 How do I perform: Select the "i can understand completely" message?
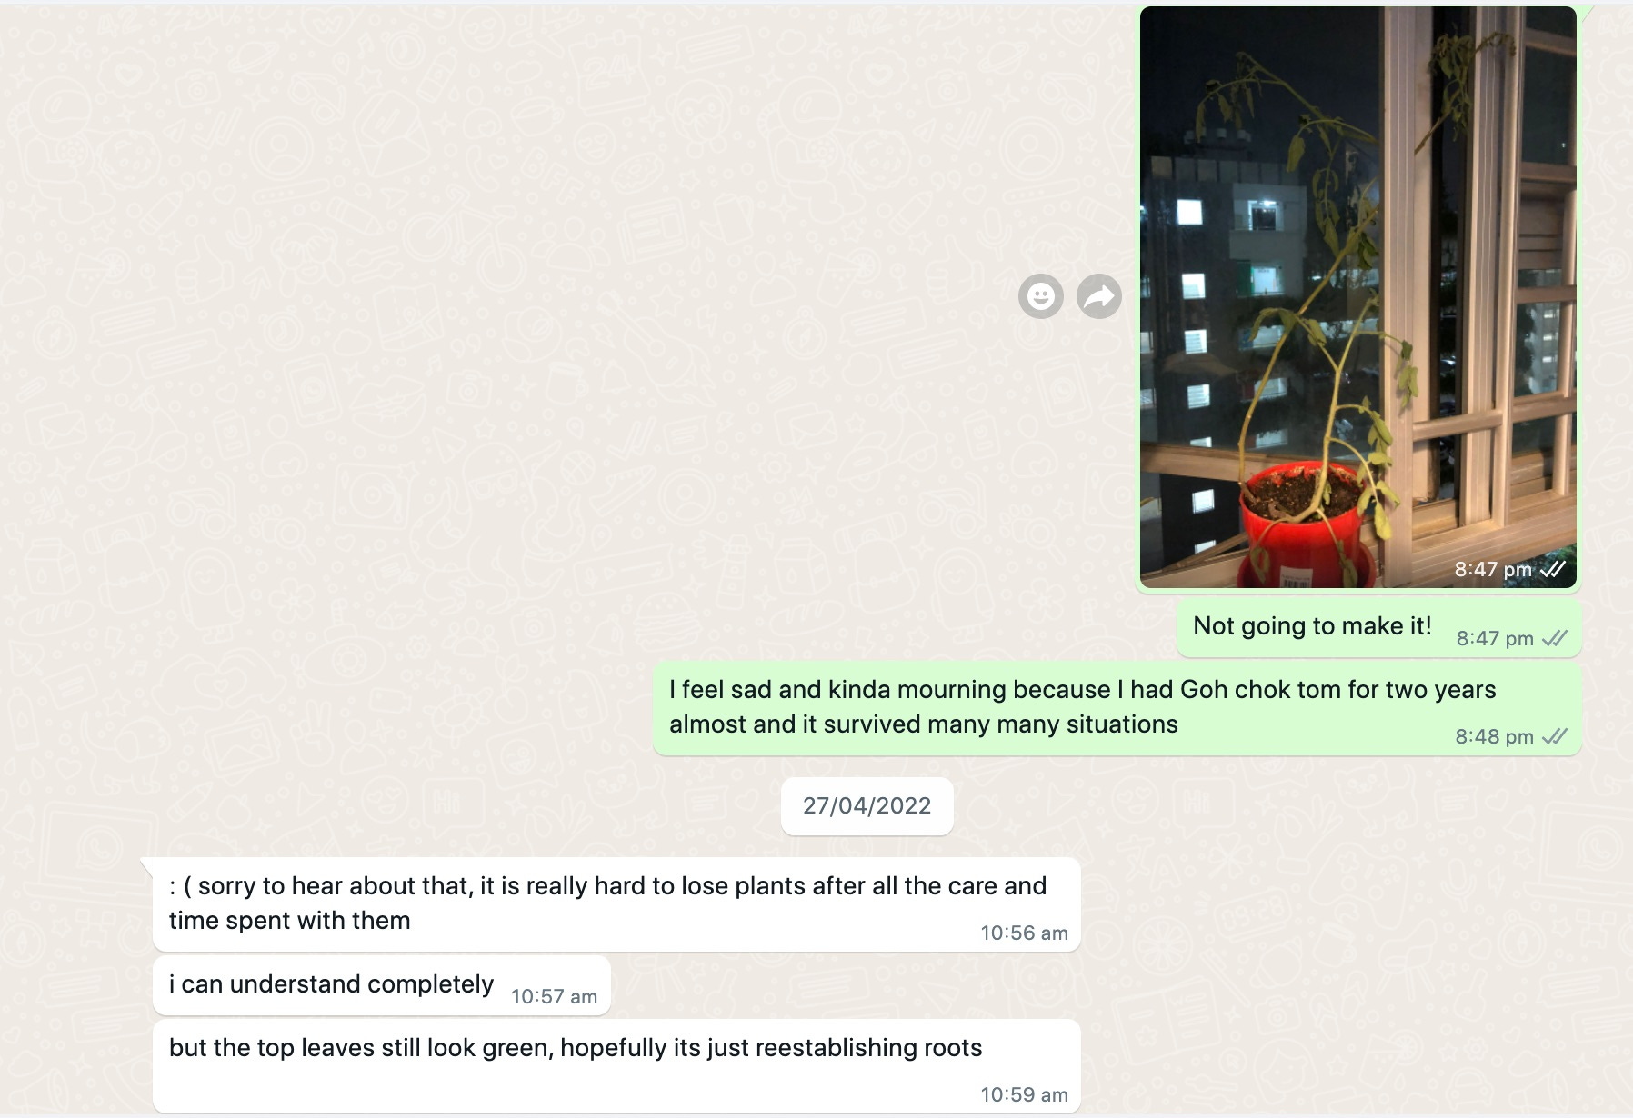point(382,985)
